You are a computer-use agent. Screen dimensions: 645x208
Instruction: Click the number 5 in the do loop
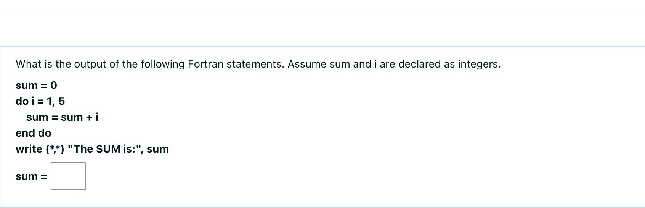pos(62,101)
